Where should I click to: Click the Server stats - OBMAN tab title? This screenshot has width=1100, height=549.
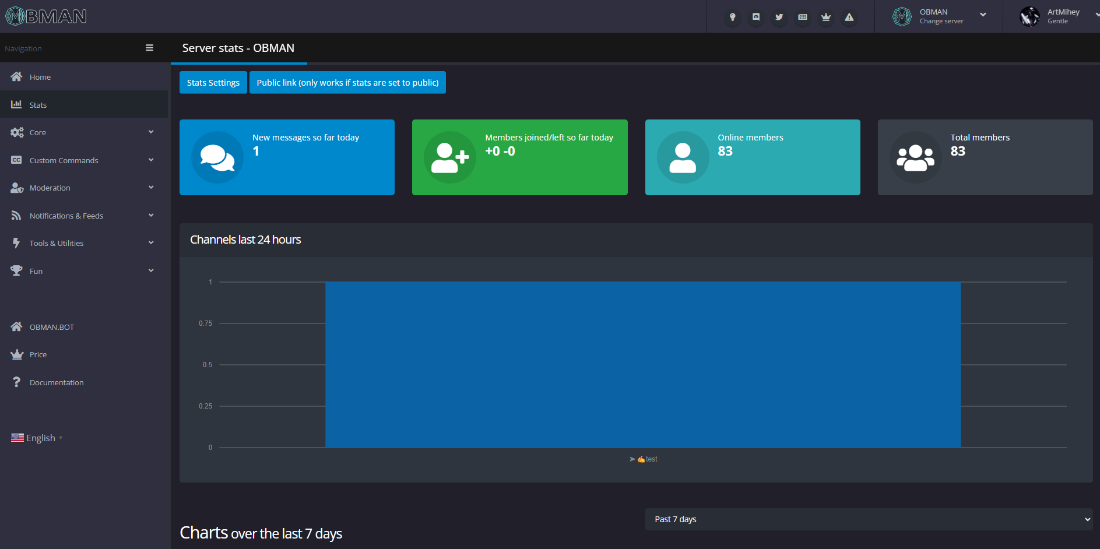tap(238, 48)
